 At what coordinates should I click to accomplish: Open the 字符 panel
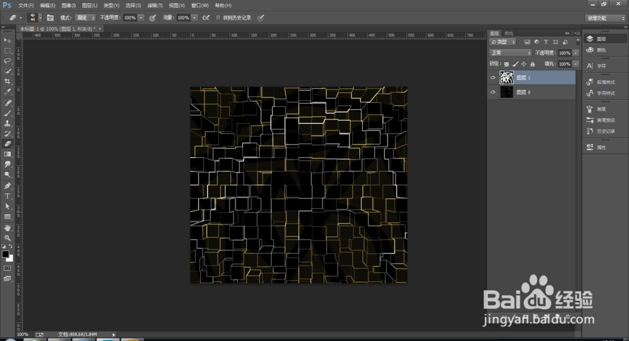pos(603,66)
